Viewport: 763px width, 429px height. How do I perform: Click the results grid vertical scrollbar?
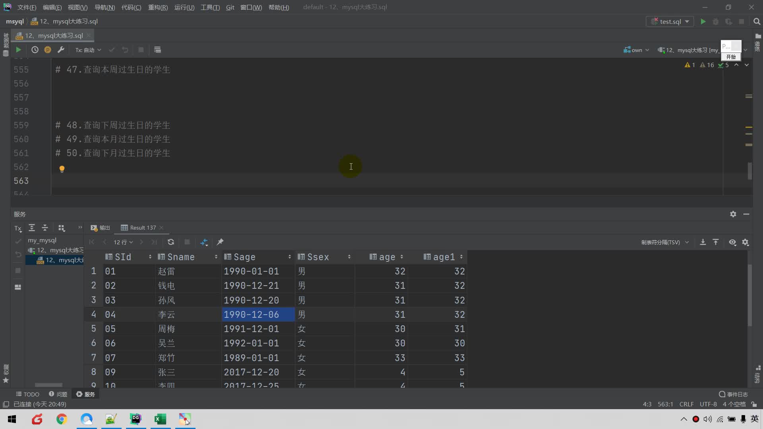(x=749, y=295)
